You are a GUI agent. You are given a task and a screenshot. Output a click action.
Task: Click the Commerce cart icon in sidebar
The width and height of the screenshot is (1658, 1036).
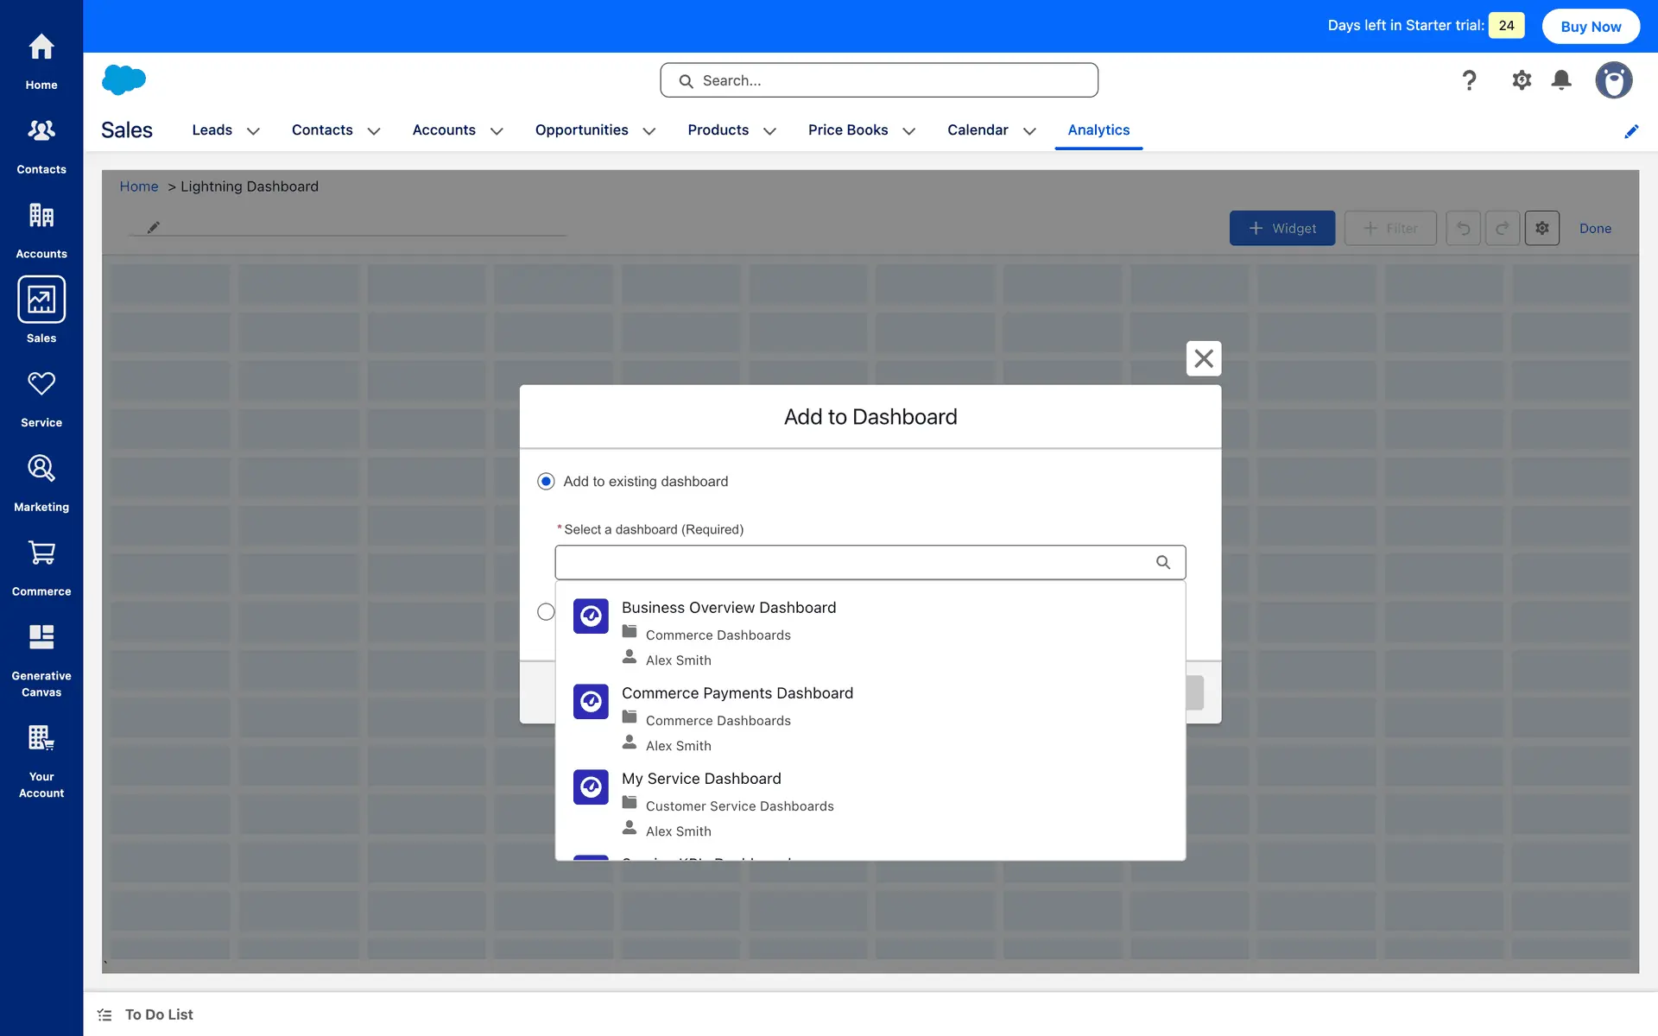click(x=41, y=553)
